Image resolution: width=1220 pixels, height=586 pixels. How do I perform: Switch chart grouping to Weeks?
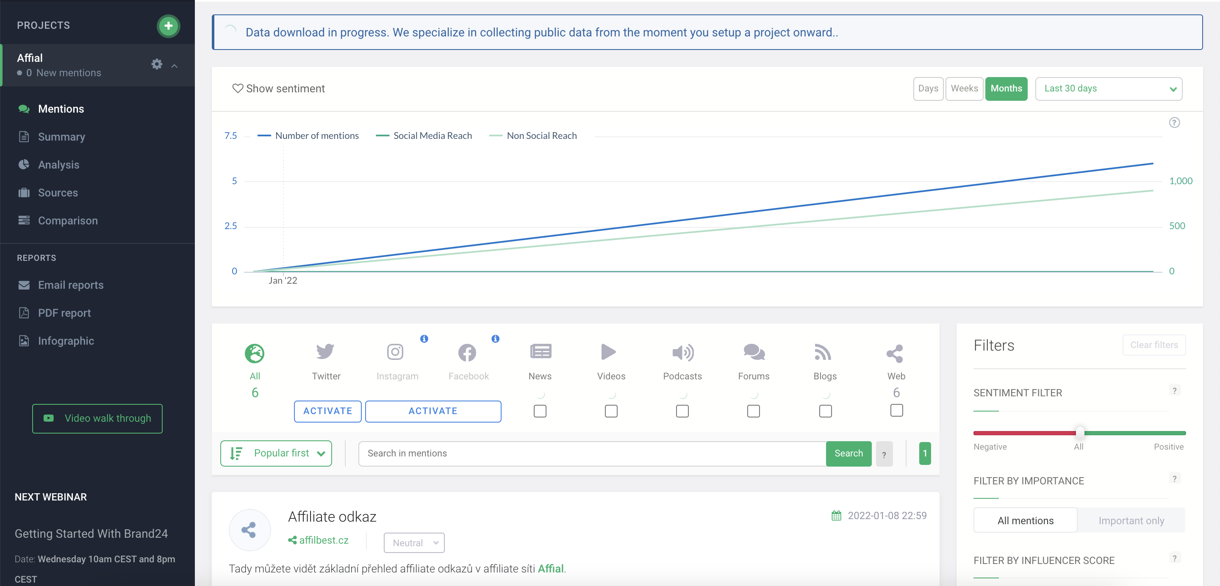[x=964, y=88]
